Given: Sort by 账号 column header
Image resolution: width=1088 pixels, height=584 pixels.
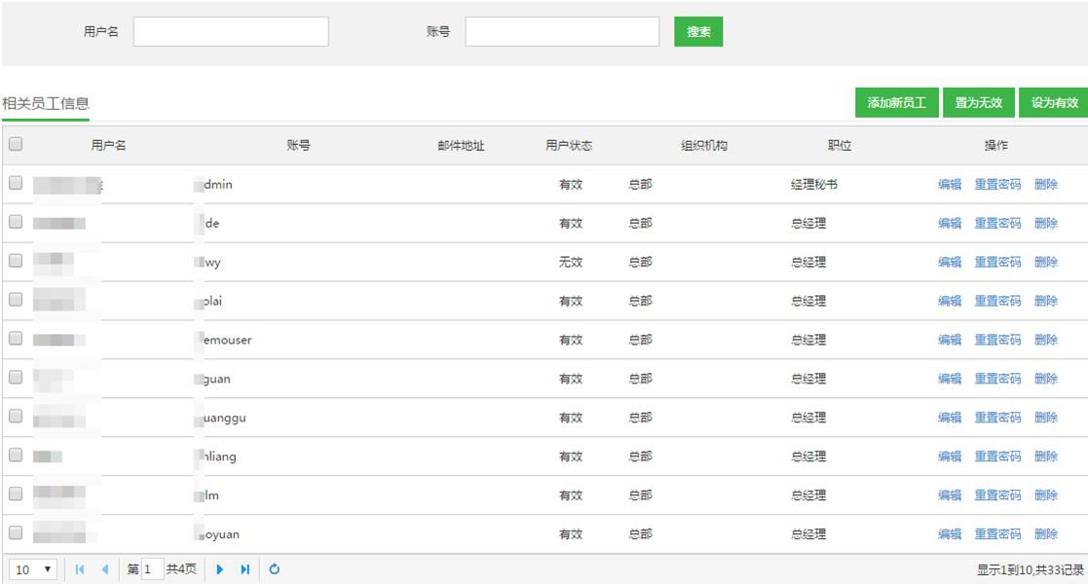Looking at the screenshot, I should [x=298, y=146].
